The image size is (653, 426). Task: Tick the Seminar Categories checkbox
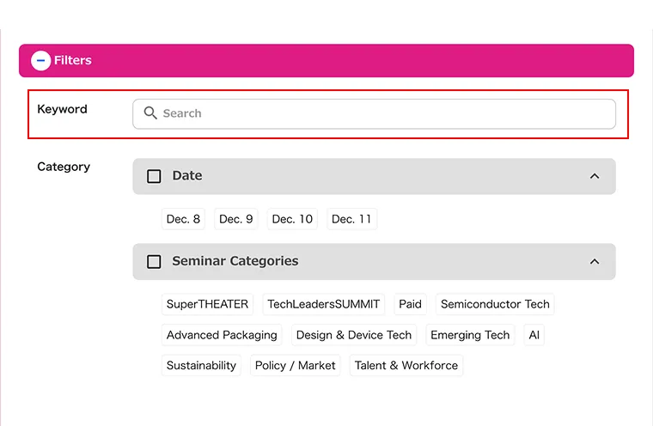[x=154, y=261]
